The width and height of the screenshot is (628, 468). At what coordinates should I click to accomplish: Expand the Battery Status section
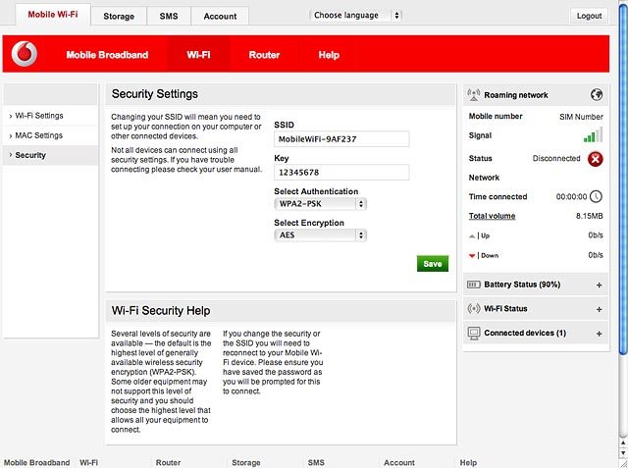600,286
